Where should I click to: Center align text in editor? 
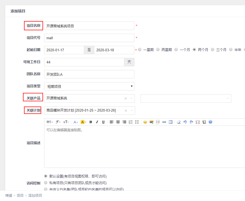pyautogui.click(x=118, y=122)
